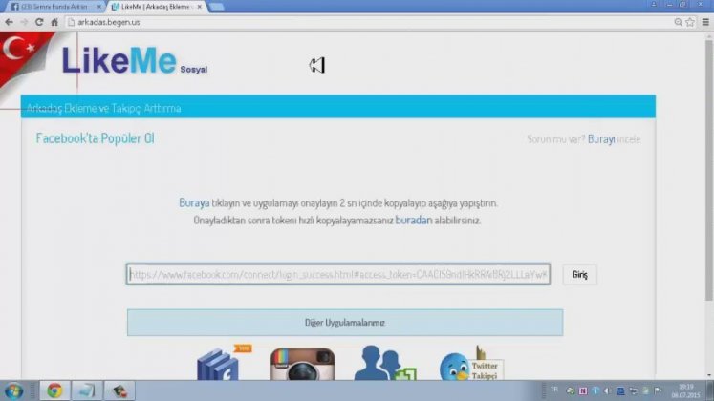Close the Facebook browser tab
The height and width of the screenshot is (401, 714).
coord(98,7)
